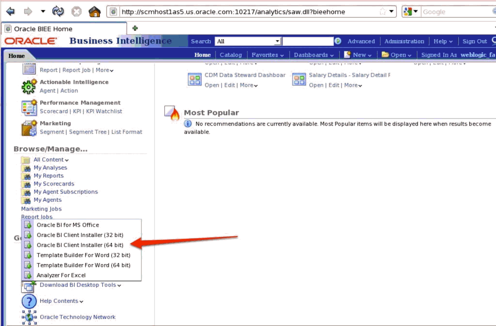496x326 pixels.
Task: Click the browser forward arrow
Action: 28,12
